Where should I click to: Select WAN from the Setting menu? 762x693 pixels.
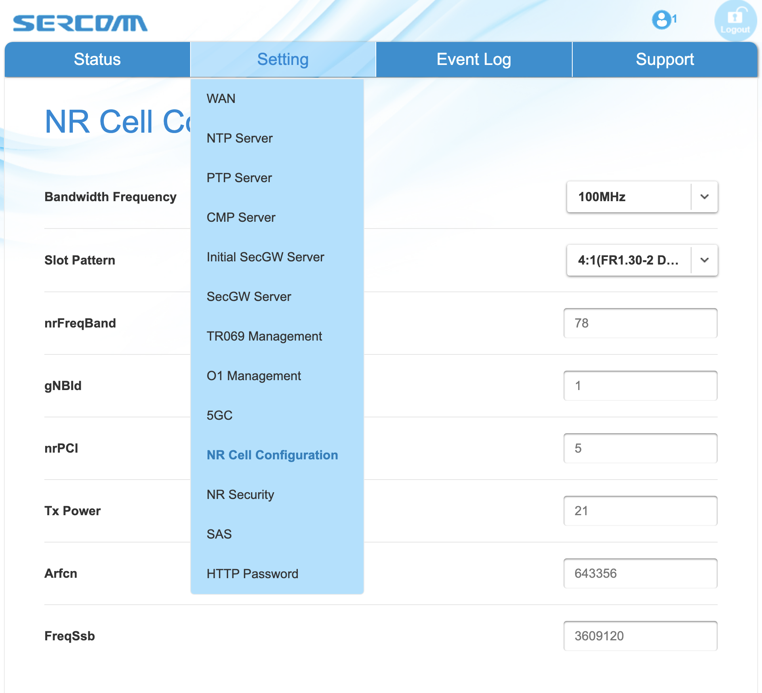tap(221, 99)
